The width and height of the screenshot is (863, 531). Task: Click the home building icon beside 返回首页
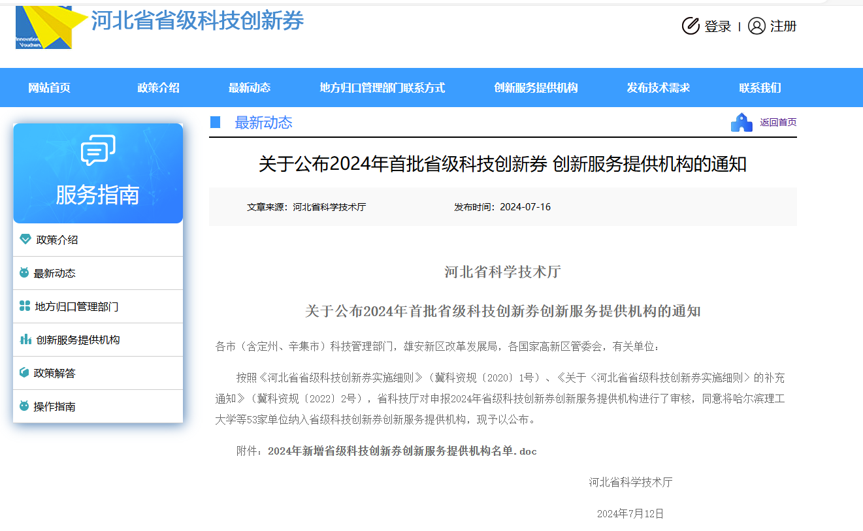click(741, 123)
